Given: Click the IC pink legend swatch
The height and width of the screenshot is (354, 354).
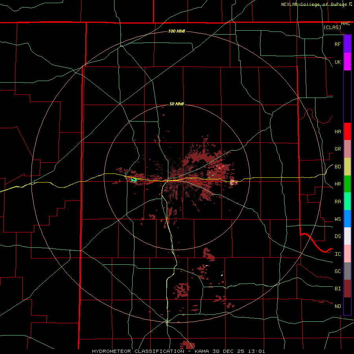Looking at the screenshot, I should [347, 254].
